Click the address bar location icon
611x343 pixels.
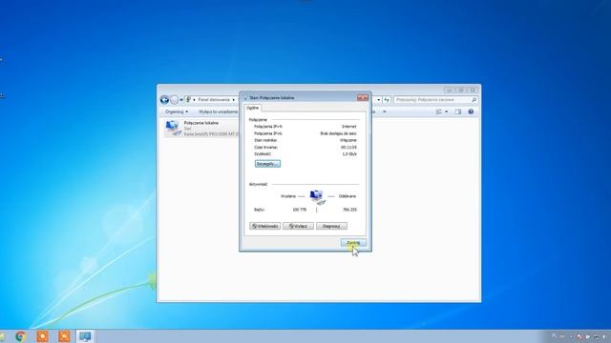[189, 100]
